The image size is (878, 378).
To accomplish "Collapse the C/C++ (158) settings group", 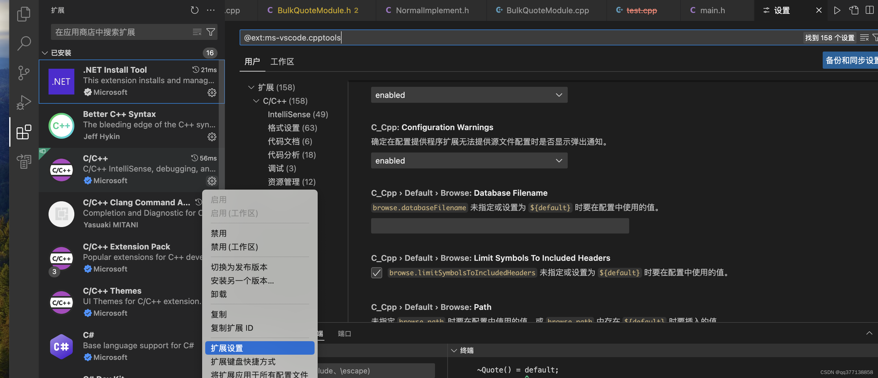I will (256, 101).
